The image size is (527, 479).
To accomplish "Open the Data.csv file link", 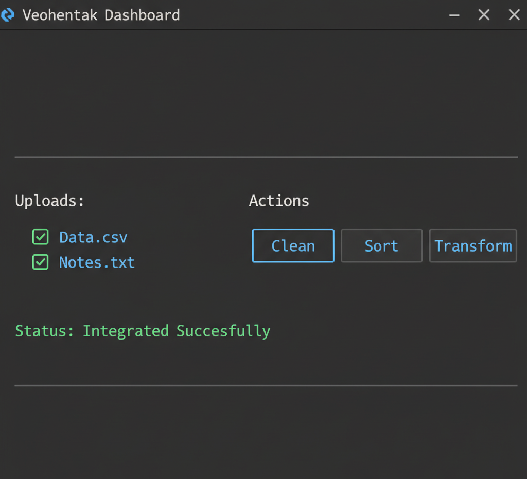I will click(93, 237).
